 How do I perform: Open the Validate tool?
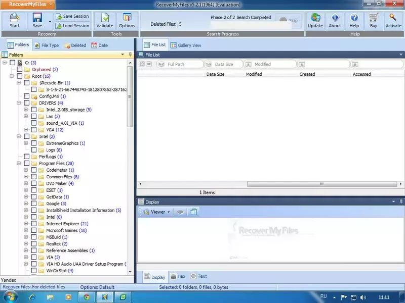[105, 21]
